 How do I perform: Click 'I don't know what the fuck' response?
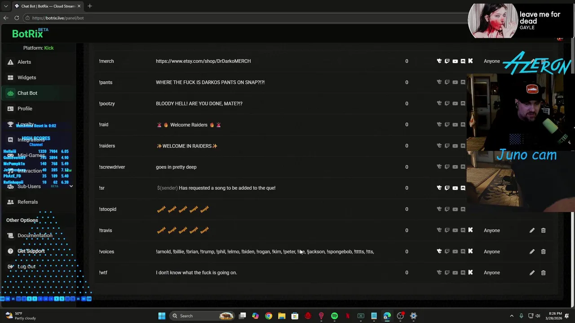[196, 273]
